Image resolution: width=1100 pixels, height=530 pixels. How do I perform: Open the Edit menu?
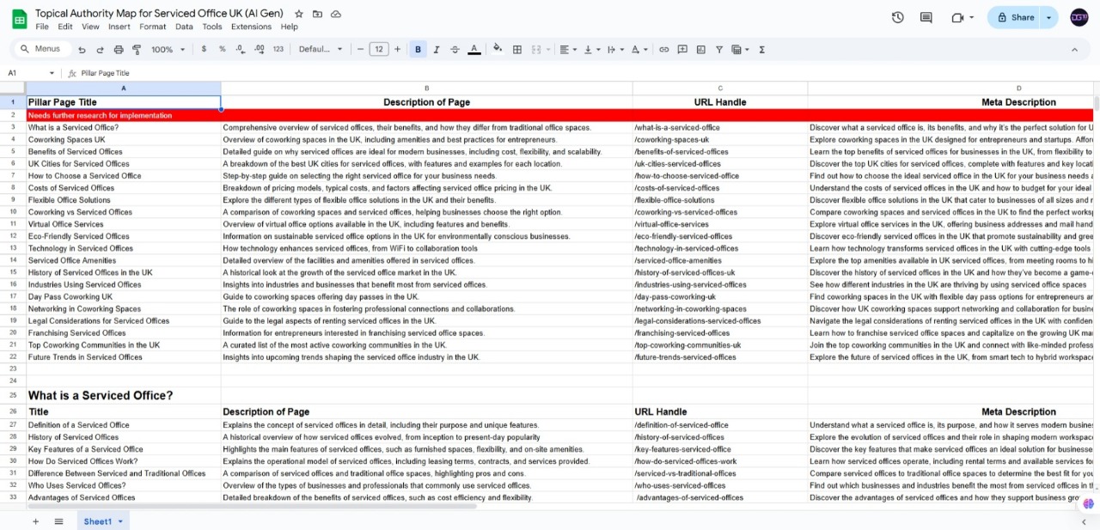[x=65, y=27]
